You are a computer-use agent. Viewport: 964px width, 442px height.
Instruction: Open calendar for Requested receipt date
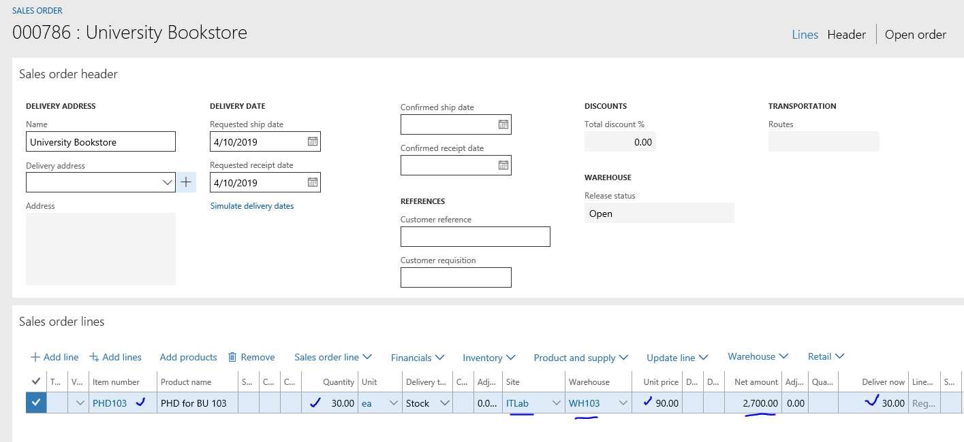313,182
